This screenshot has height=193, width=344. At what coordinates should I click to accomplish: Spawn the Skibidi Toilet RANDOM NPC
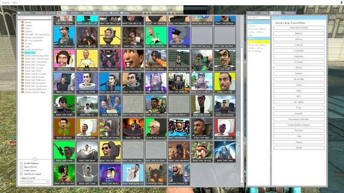coord(87,129)
